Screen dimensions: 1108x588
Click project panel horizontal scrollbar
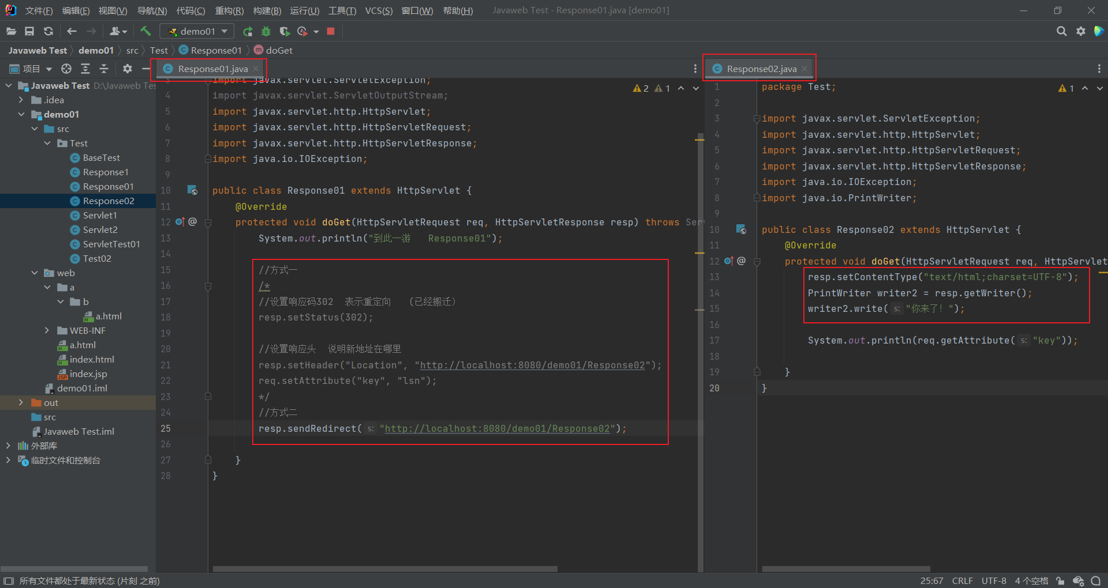coord(74,569)
